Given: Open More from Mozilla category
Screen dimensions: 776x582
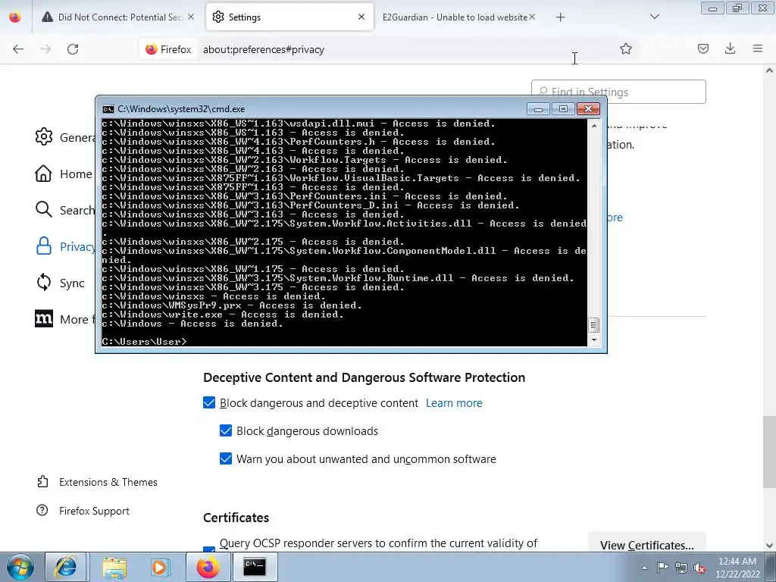Looking at the screenshot, I should tap(64, 319).
